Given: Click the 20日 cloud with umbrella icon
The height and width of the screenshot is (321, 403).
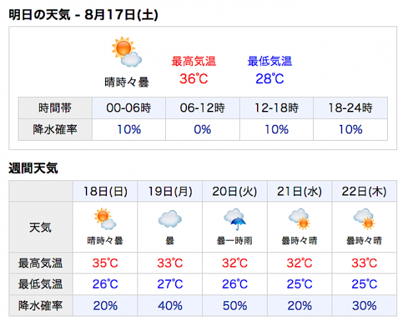Looking at the screenshot, I should pos(235,219).
